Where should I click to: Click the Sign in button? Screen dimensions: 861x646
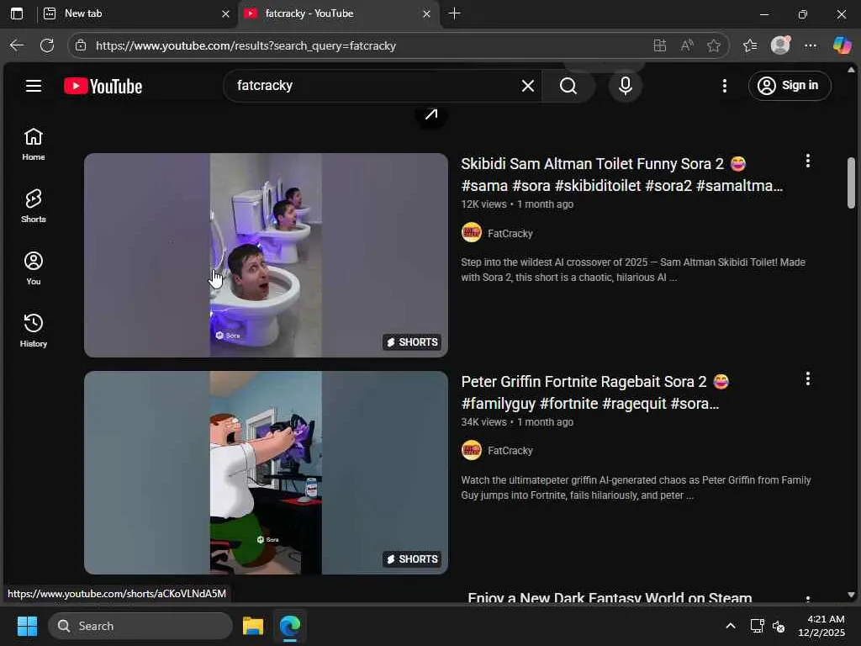click(x=790, y=86)
